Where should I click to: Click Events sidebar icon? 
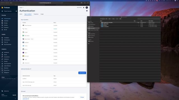[x=2, y=55]
